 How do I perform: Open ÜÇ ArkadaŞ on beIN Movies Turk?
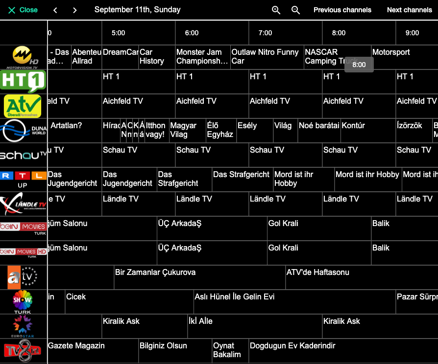pyautogui.click(x=212, y=228)
